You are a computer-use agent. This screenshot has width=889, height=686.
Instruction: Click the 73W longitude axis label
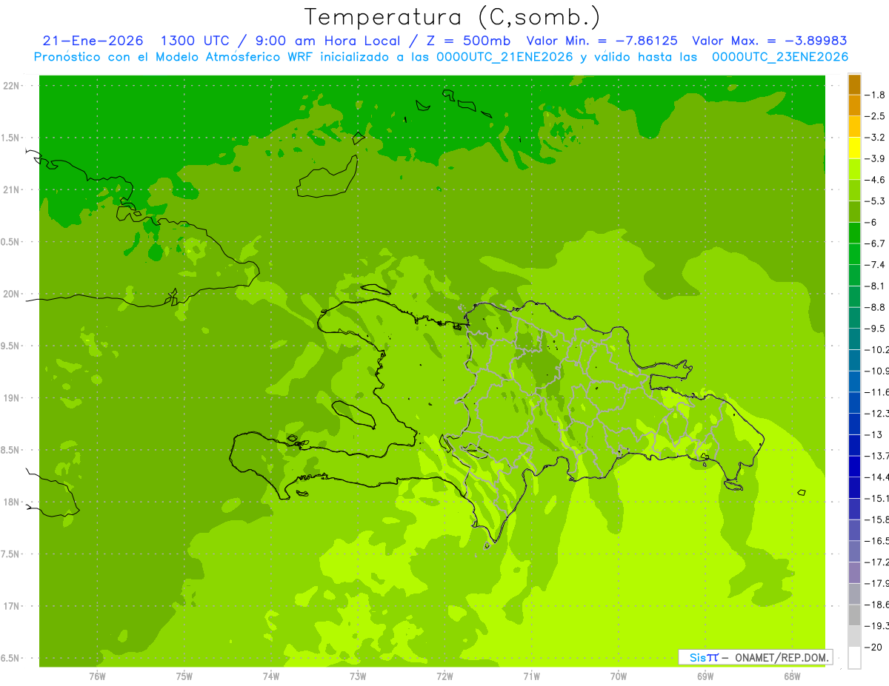358,676
